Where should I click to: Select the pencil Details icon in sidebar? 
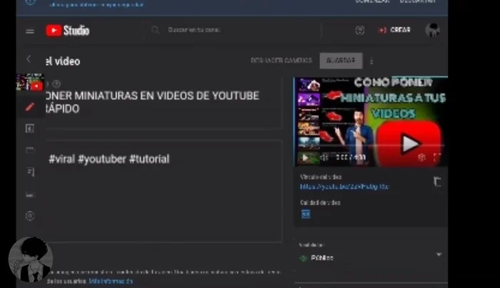point(30,107)
